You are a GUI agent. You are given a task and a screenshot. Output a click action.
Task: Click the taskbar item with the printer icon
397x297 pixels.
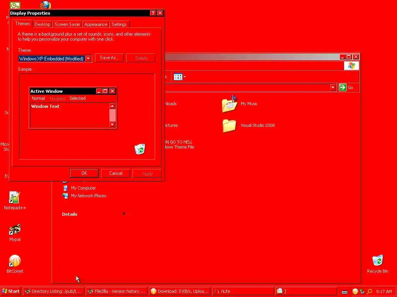coord(306,291)
